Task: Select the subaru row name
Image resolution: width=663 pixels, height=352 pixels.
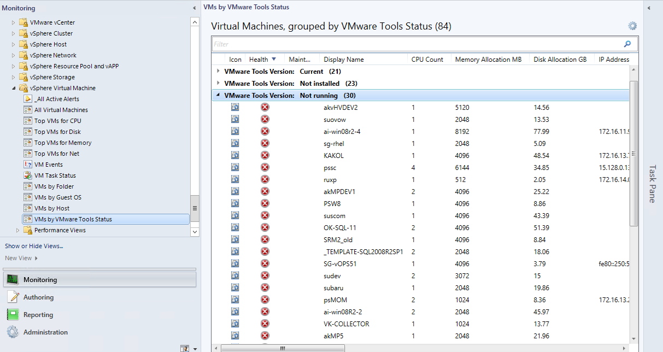Action: 333,288
